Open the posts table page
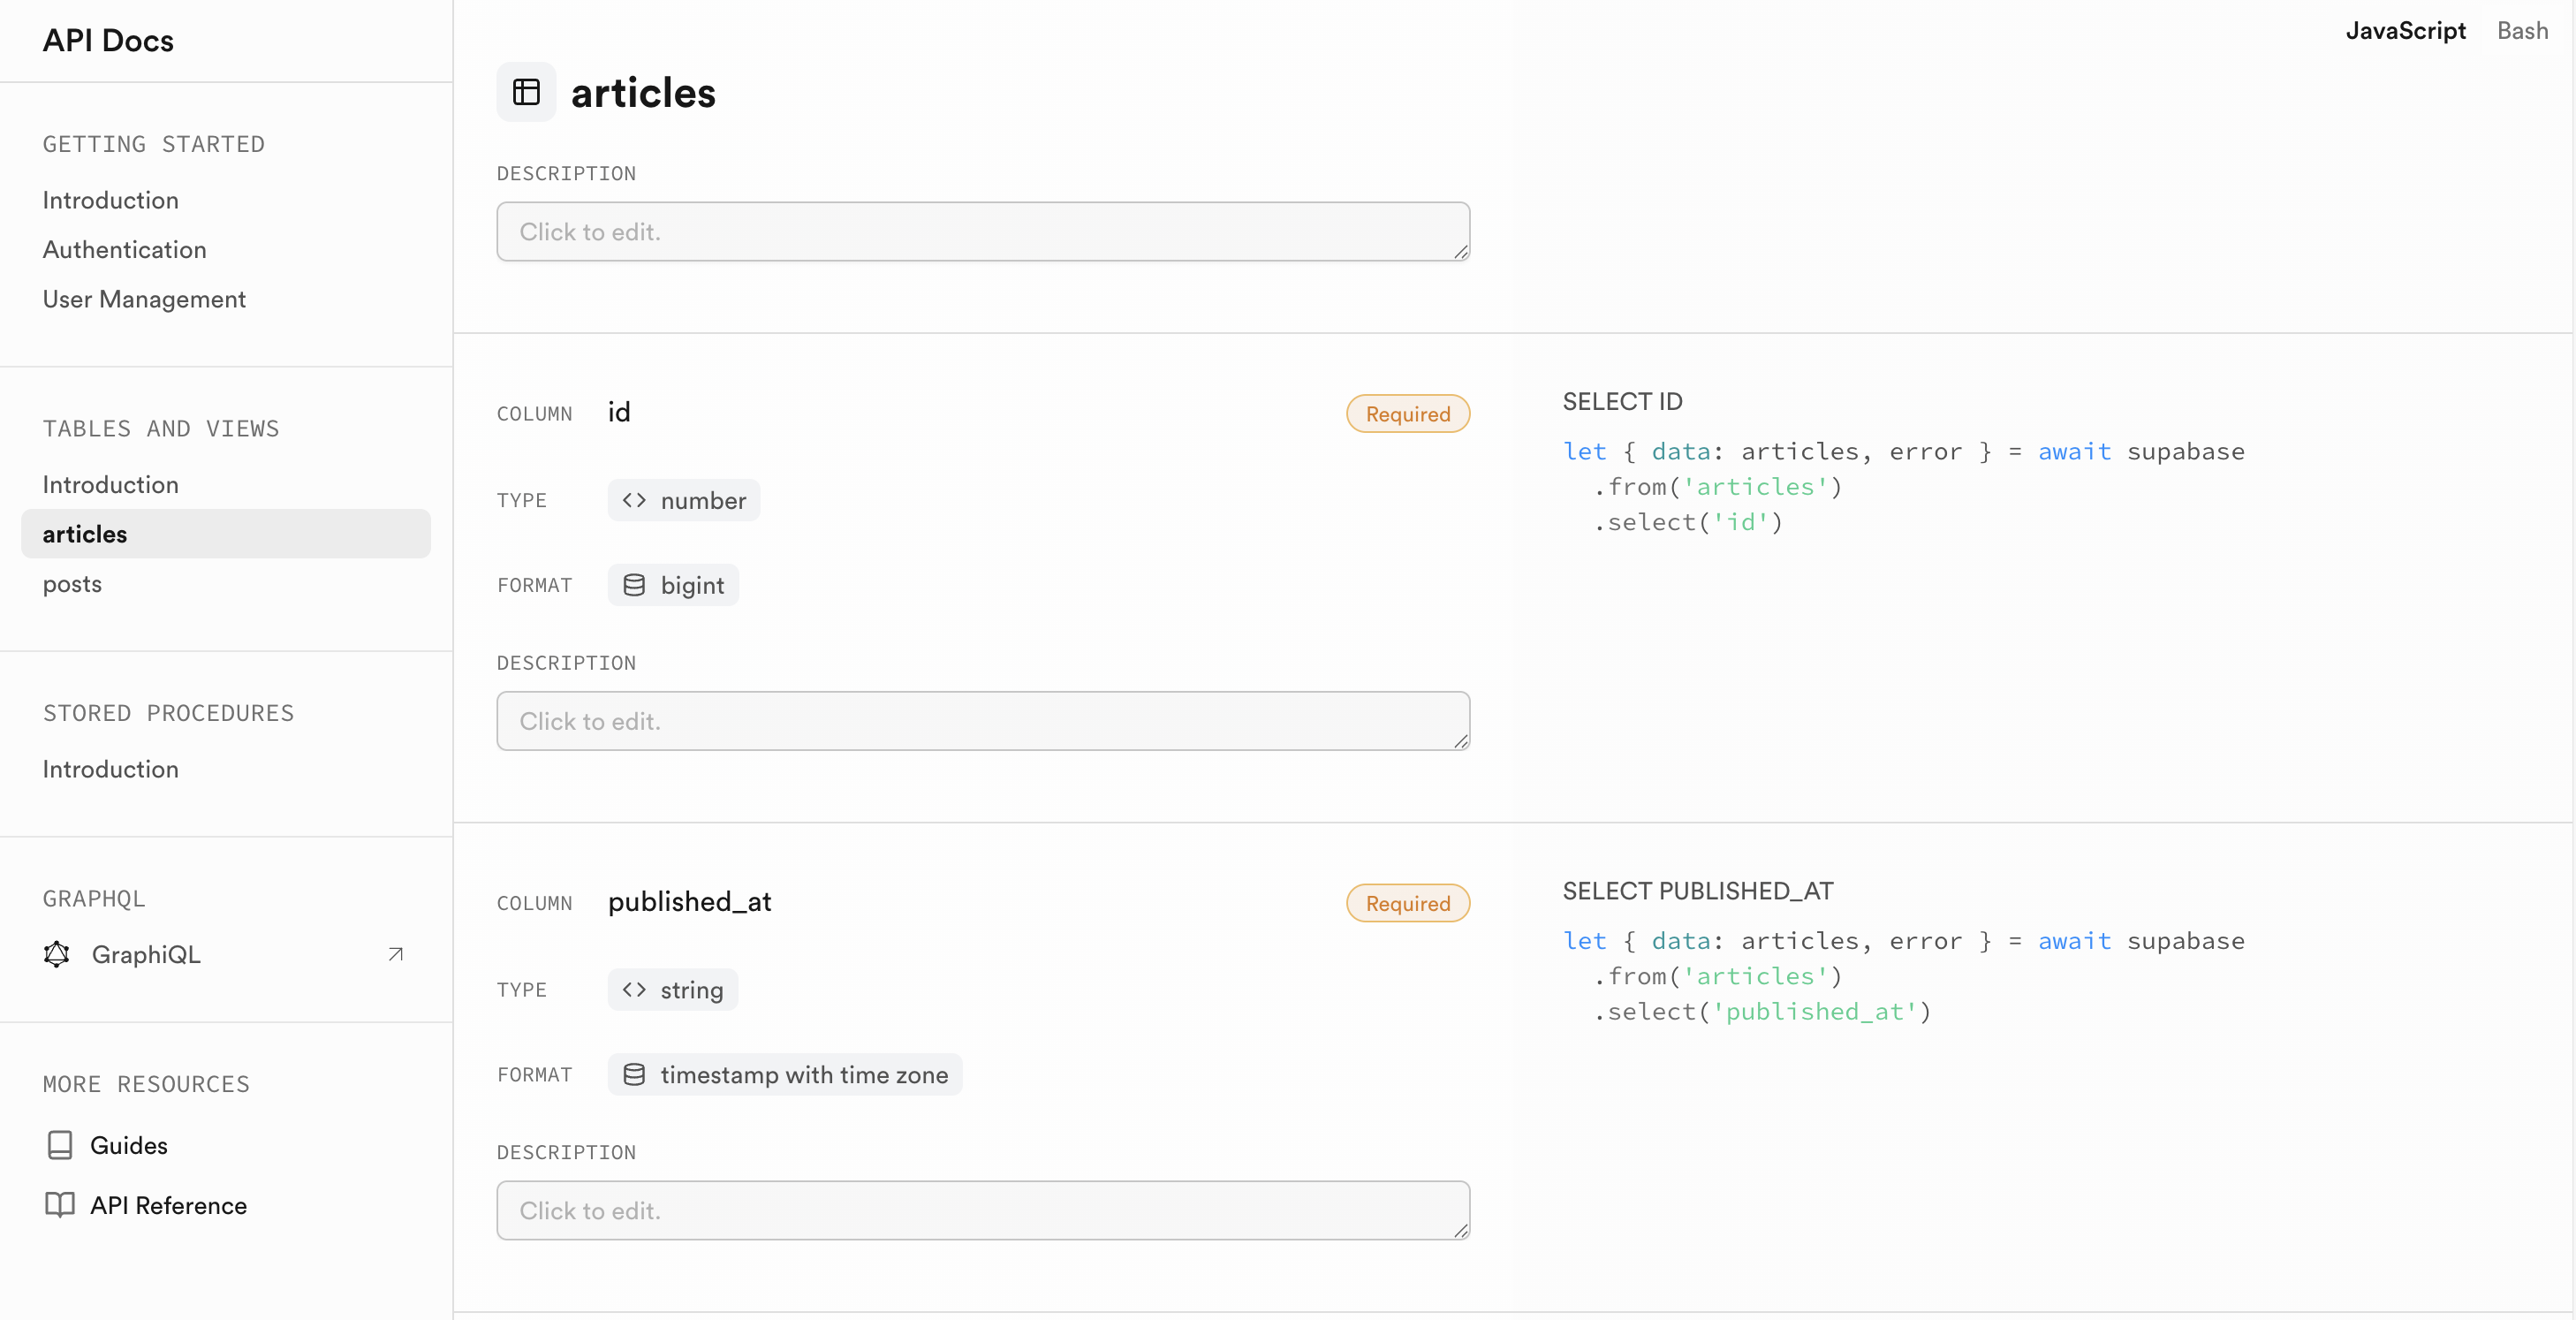Viewport: 2576px width, 1320px height. coord(72,584)
